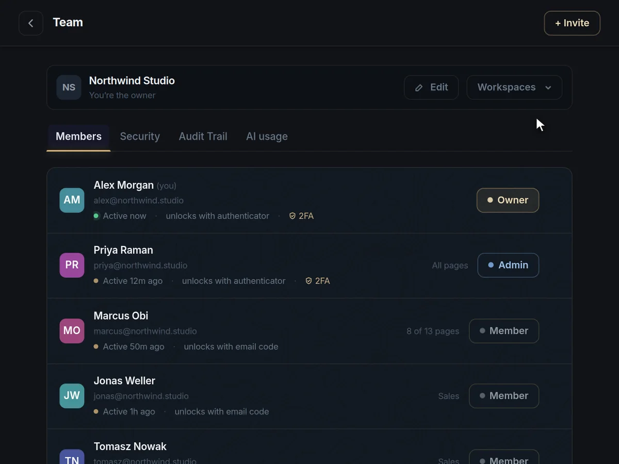Click the 2FA shield badge for Priya Raman
This screenshot has height=464, width=619.
(317, 281)
